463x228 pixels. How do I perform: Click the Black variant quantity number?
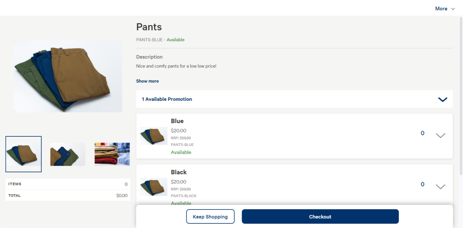[x=423, y=184]
